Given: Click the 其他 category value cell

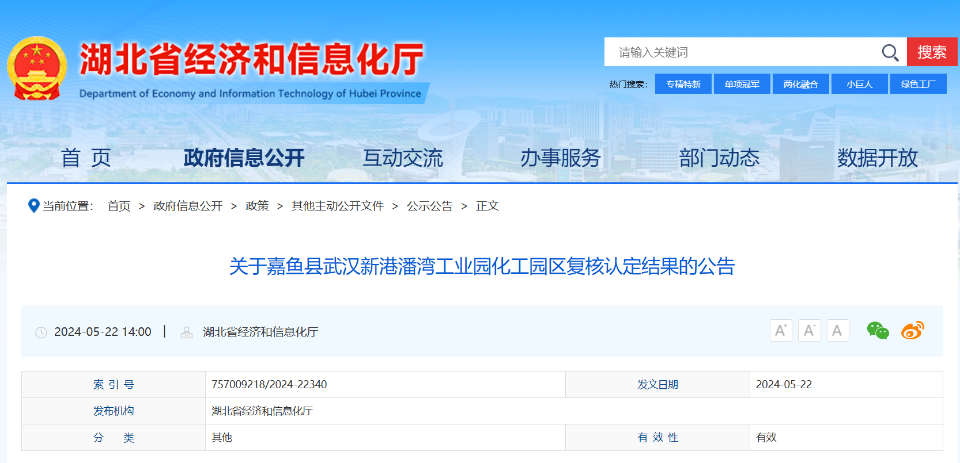Looking at the screenshot, I should [x=385, y=437].
